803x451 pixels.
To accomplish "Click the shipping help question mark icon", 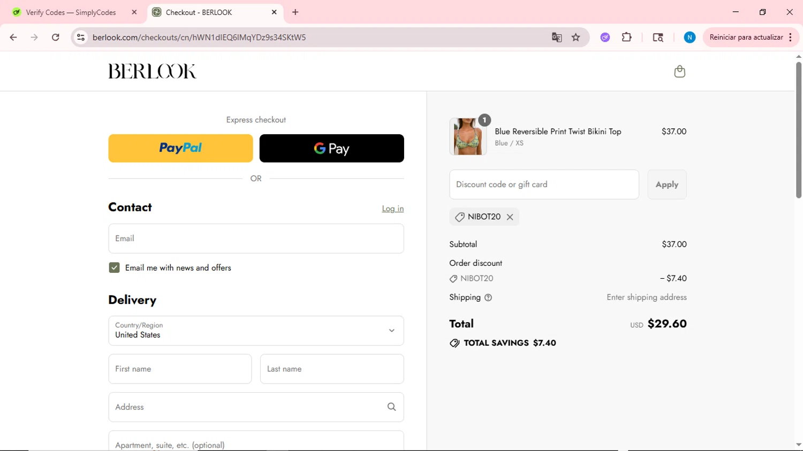I will pos(488,297).
